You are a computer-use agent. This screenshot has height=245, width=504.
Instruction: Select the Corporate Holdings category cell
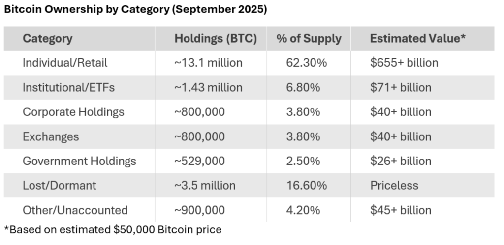pos(73,112)
